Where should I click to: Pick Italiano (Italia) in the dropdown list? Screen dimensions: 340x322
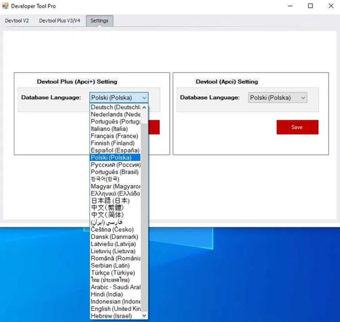tap(116, 129)
